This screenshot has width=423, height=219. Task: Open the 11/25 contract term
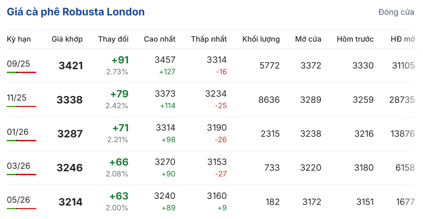click(16, 98)
